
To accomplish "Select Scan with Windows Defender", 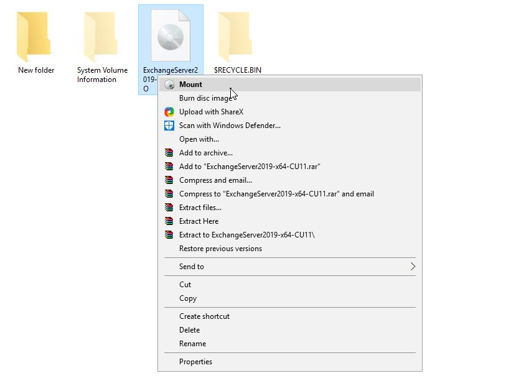I will [x=290, y=126].
